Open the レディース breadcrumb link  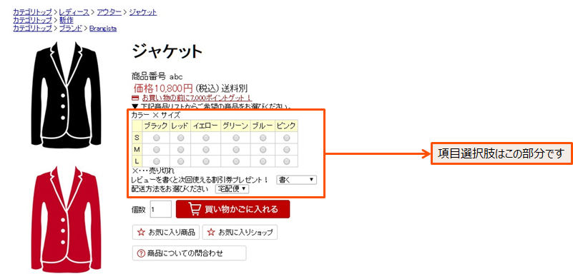74,12
